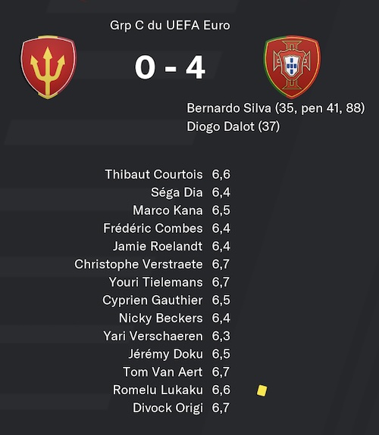
Task: Select player Youri Tielemans
Action: coord(155,282)
